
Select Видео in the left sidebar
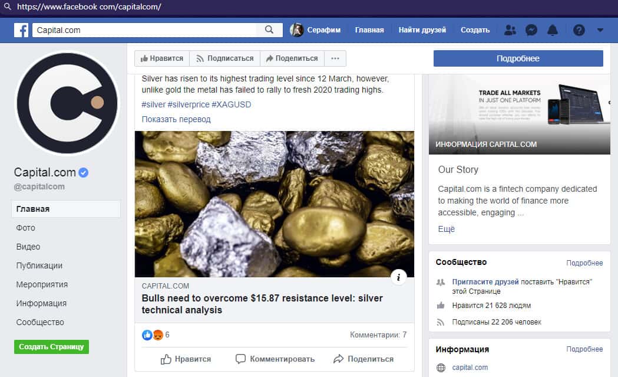(28, 247)
